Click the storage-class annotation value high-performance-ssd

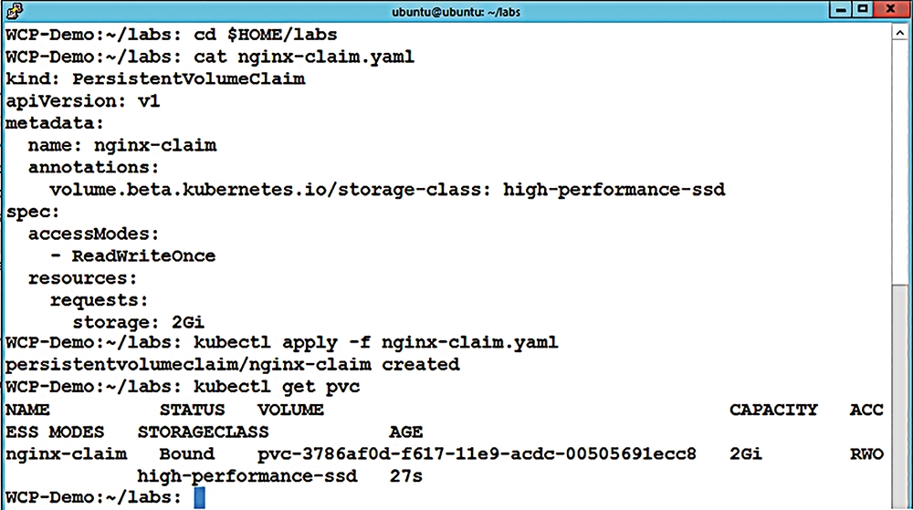tap(614, 190)
